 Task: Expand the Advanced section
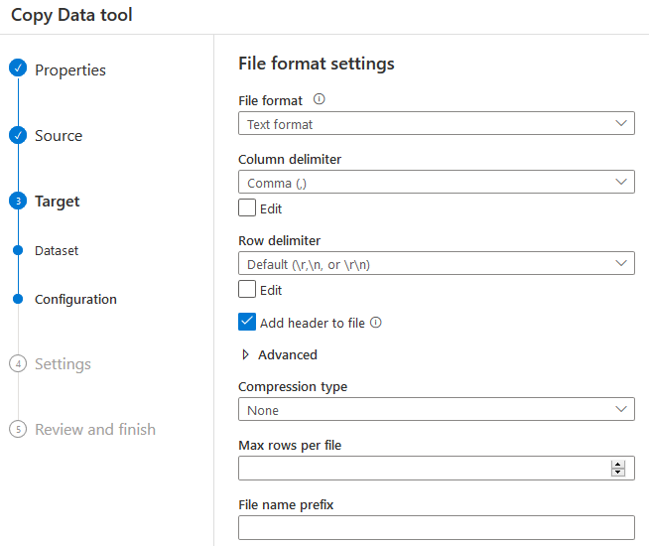(279, 354)
